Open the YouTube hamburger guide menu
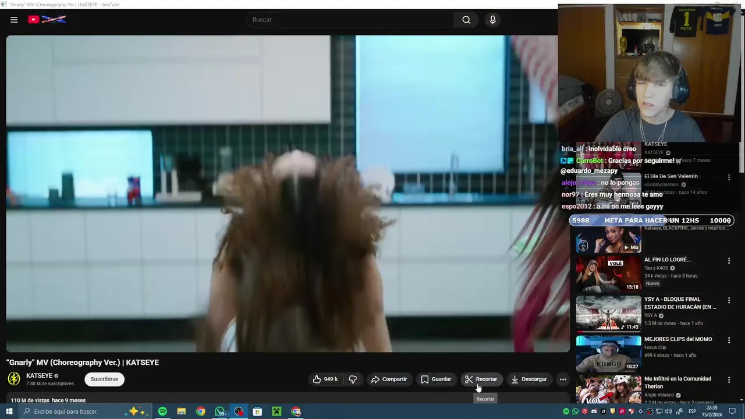This screenshot has width=745, height=419. pyautogui.click(x=14, y=20)
